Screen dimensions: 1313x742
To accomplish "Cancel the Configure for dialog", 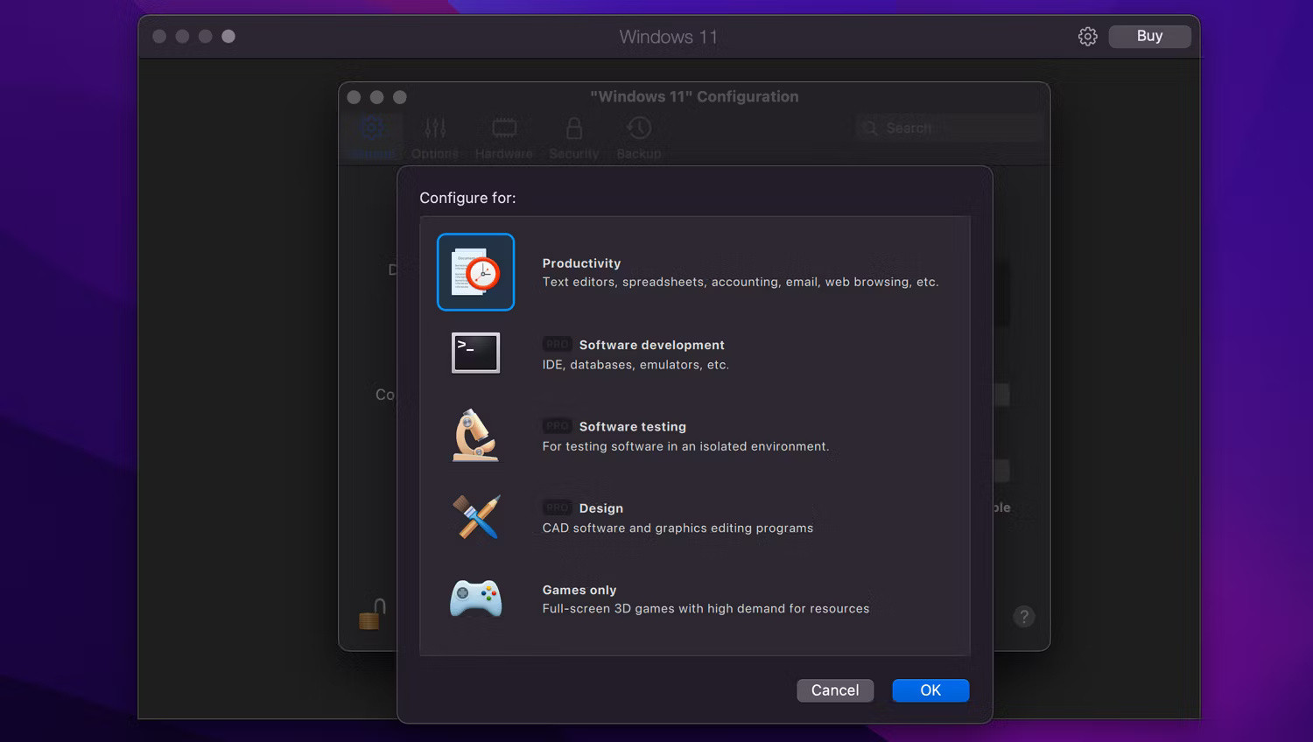I will tap(834, 690).
